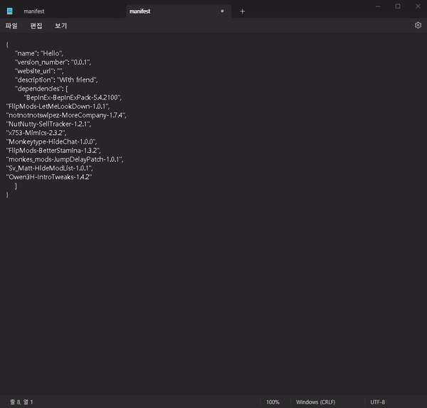Viewport: 427px width, 408px height.
Task: Open the 보기 (View) menu
Action: pyautogui.click(x=60, y=26)
